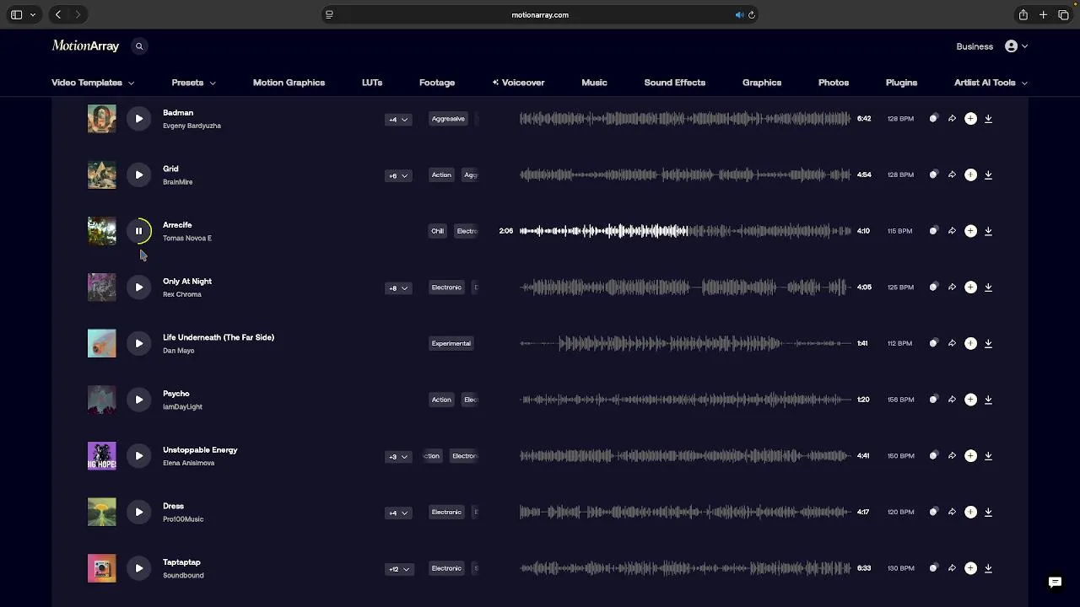Viewport: 1080px width, 607px height.
Task: Play the Dress track
Action: point(139,512)
